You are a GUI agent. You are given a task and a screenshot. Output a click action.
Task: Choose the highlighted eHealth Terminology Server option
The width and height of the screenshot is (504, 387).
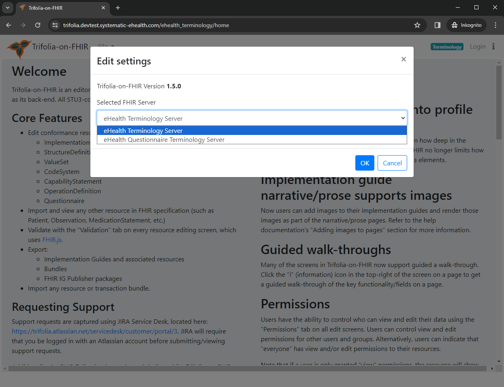[143, 130]
